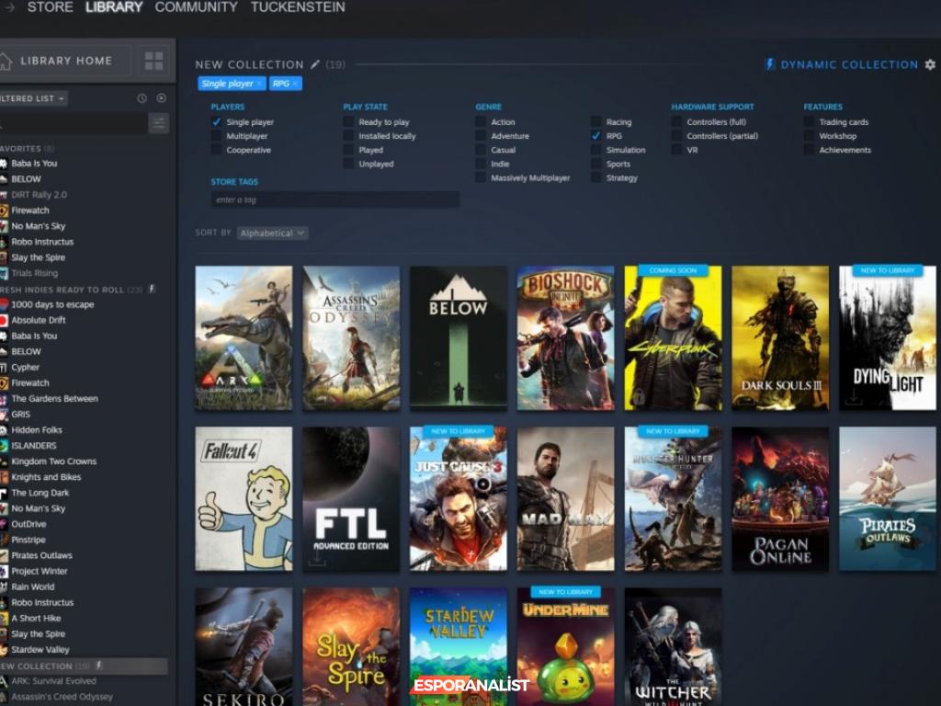This screenshot has height=706, width=941.
Task: Go to the Store tab
Action: 50,7
